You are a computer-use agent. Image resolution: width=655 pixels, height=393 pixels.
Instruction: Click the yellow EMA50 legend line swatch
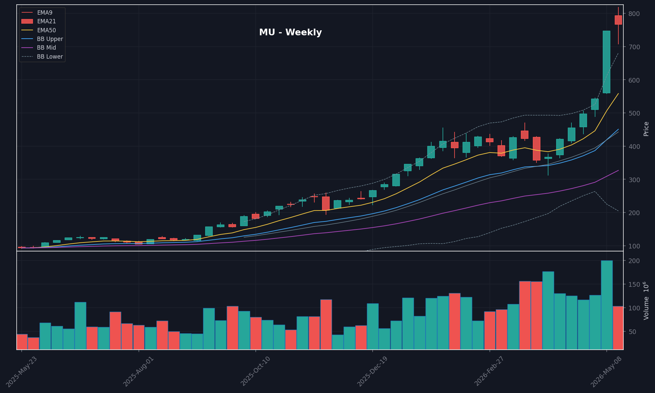click(27, 30)
